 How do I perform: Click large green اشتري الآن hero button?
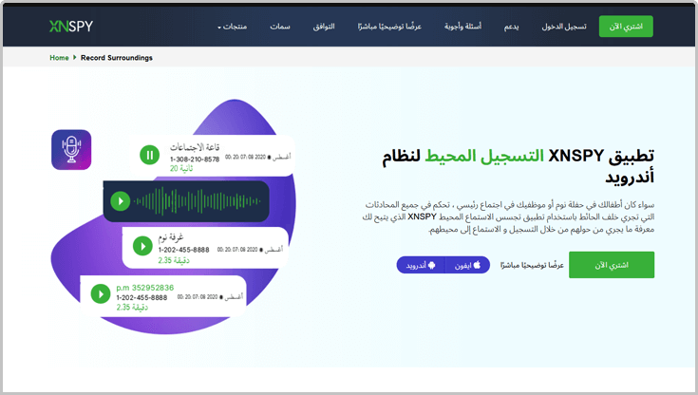[x=612, y=265]
